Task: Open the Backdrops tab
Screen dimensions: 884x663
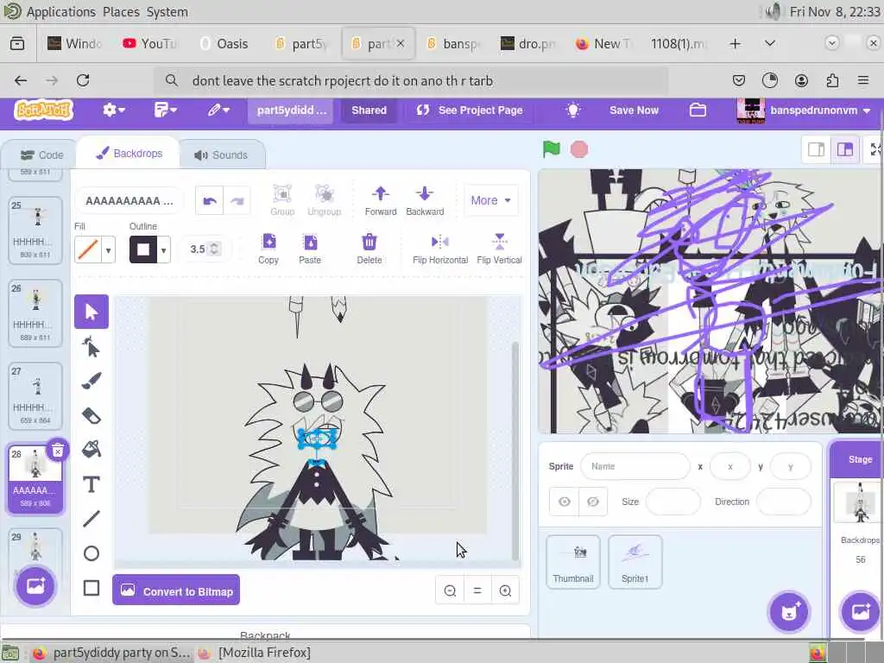Action: click(129, 154)
